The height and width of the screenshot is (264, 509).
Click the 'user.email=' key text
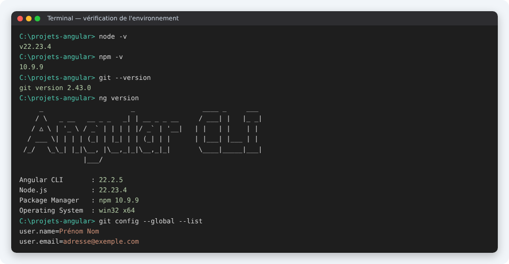pyautogui.click(x=41, y=242)
